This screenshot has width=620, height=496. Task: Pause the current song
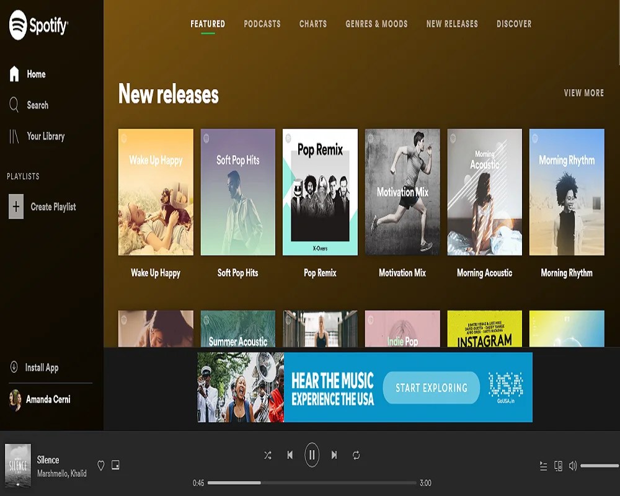(x=312, y=455)
